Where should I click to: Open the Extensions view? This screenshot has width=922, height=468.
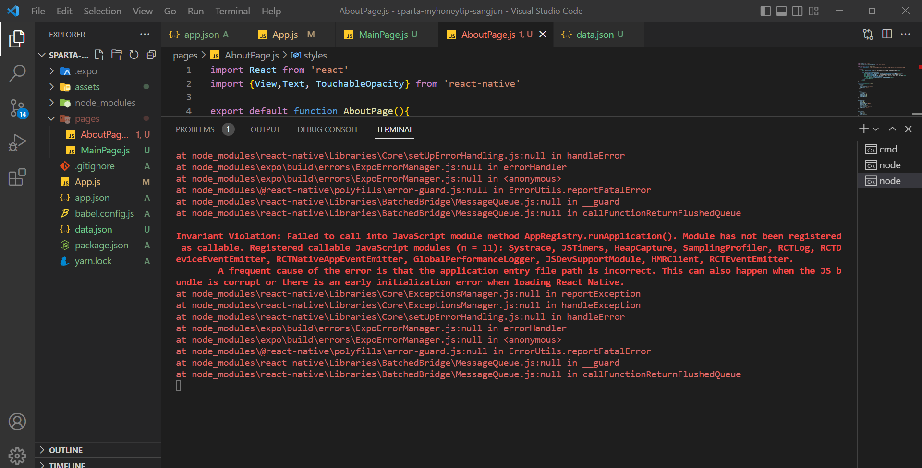17,177
